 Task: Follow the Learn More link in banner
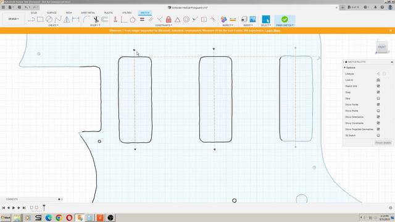(273, 30)
